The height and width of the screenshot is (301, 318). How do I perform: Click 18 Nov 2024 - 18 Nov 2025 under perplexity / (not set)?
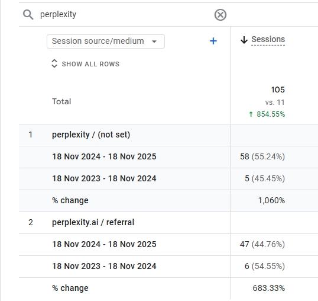point(104,156)
